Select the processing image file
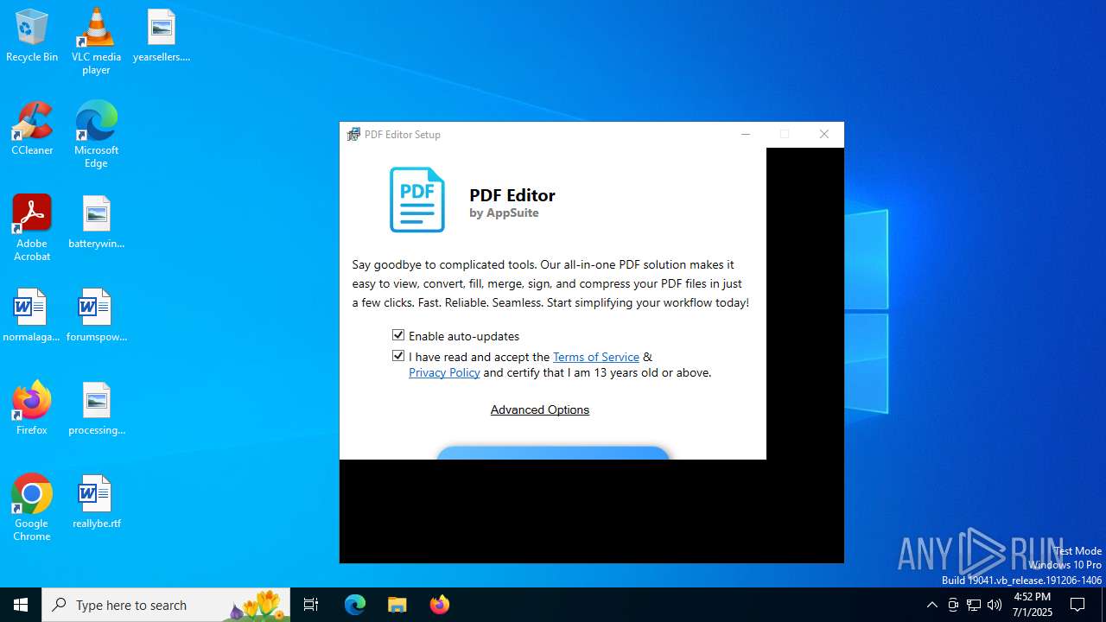 click(x=96, y=409)
